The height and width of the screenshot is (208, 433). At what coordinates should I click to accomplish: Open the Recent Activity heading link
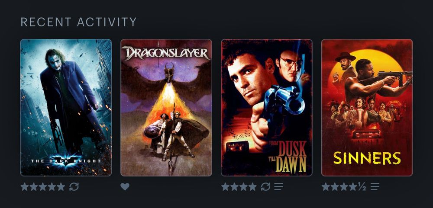pyautogui.click(x=79, y=22)
